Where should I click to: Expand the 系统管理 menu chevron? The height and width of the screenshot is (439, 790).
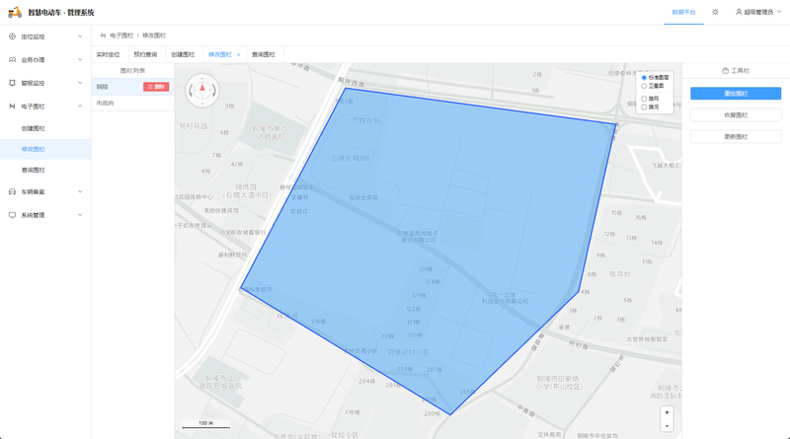80,215
